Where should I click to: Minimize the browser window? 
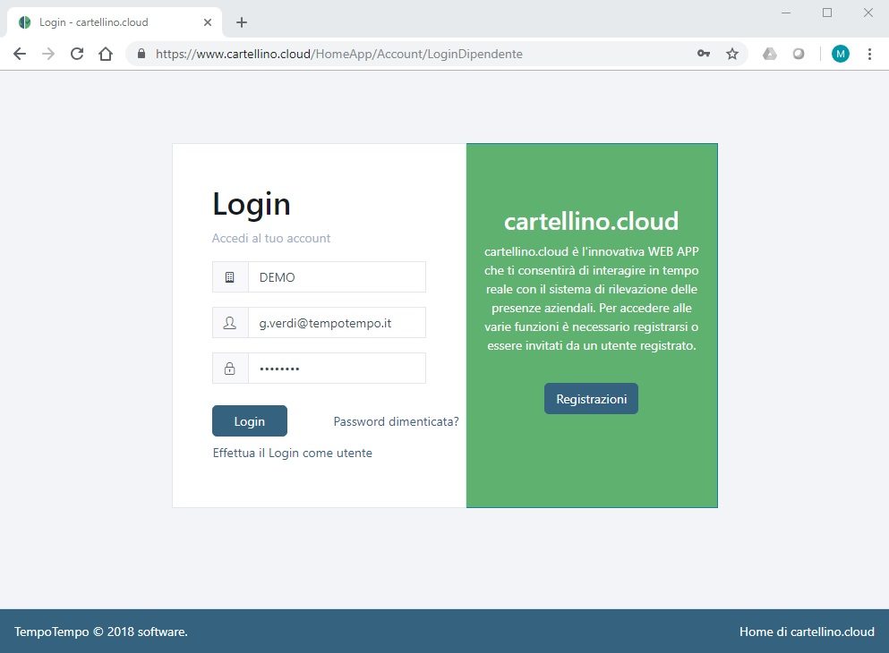(786, 13)
